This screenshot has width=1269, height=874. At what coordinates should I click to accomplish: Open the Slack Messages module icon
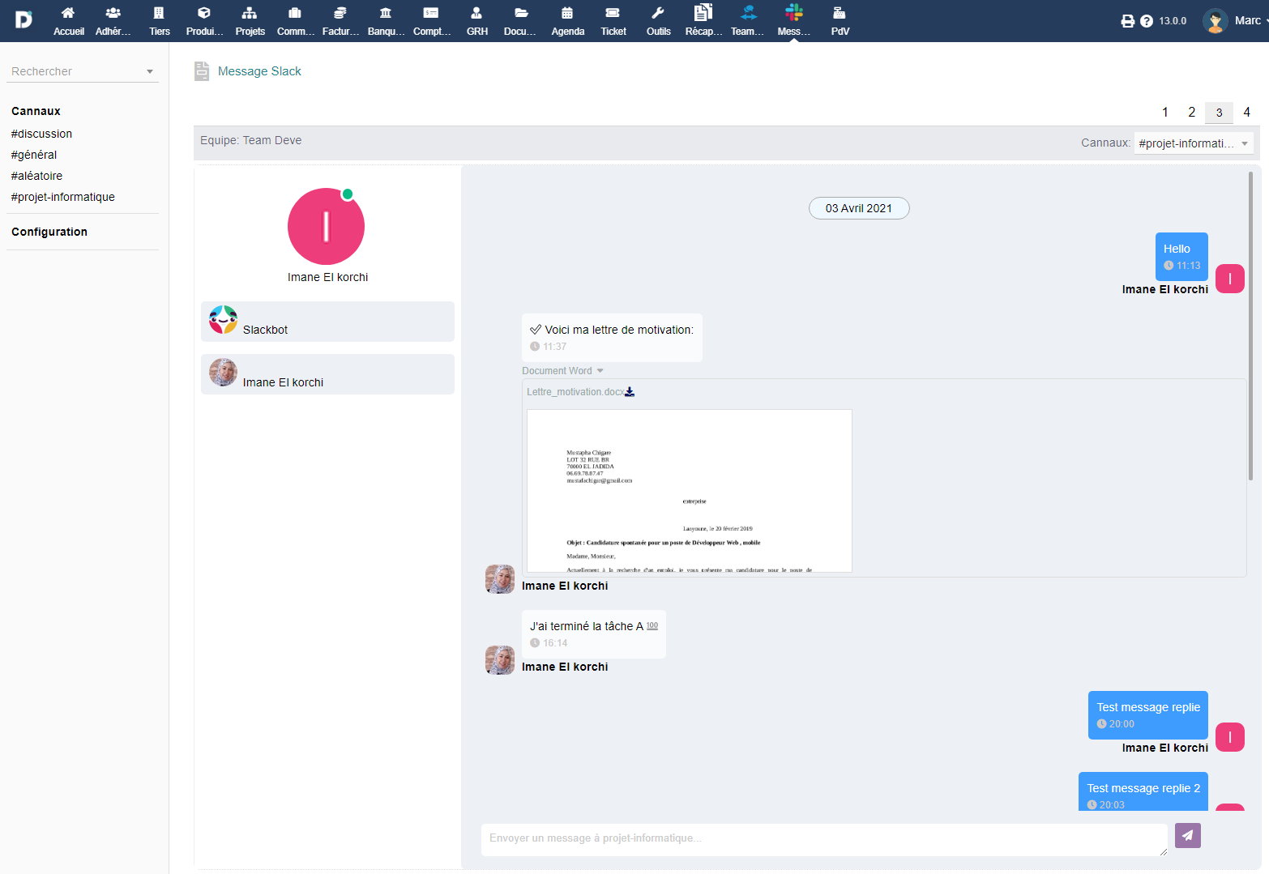(x=794, y=12)
